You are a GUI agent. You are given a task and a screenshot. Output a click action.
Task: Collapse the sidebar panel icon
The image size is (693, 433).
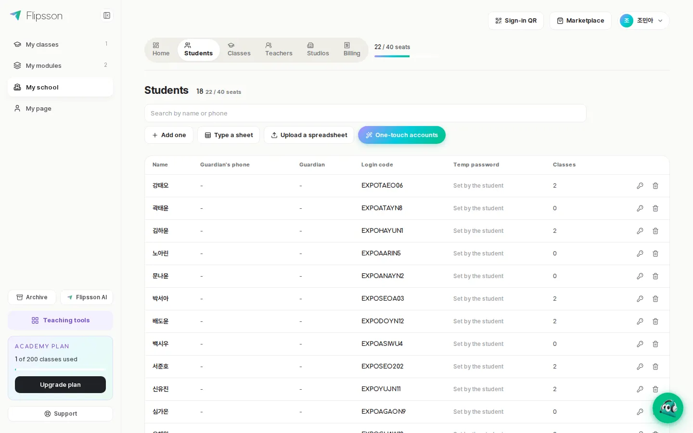(x=107, y=15)
